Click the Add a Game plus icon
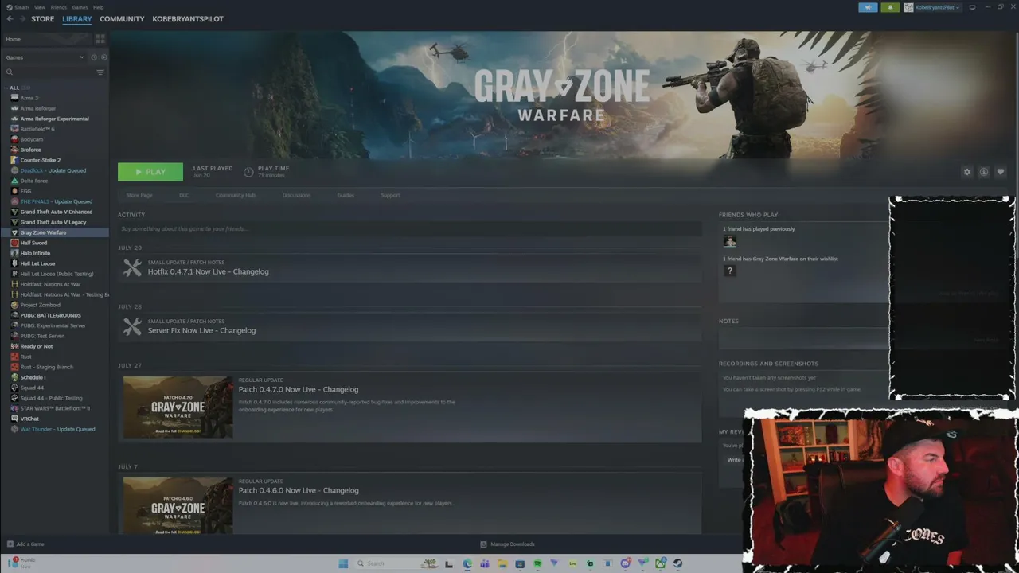Viewport: 1019px width, 573px height. click(10, 544)
